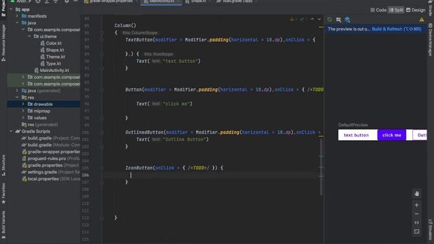434x244 pixels.
Task: Click the green refresh preview icon
Action: point(330,20)
